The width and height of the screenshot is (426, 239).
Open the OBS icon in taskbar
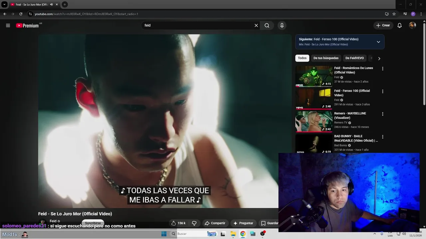tap(263, 234)
